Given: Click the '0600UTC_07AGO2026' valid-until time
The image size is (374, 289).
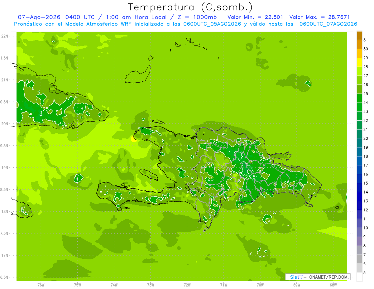Looking at the screenshot, I should point(328,24).
